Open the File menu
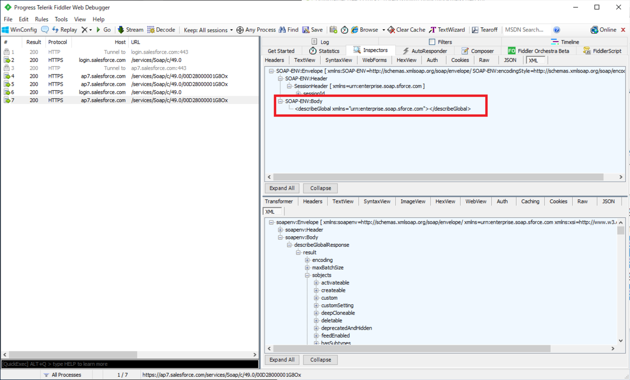The height and width of the screenshot is (380, 630). [x=8, y=19]
